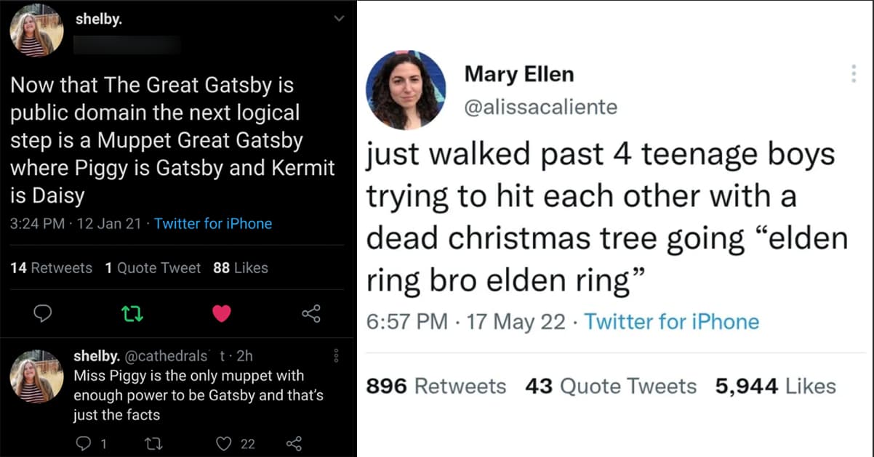Share shelby's Muppet Great Gatsby tweet

310,313
